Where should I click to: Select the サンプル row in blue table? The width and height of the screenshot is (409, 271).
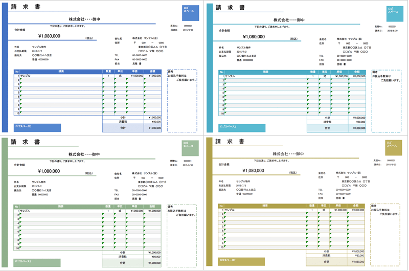87,76
